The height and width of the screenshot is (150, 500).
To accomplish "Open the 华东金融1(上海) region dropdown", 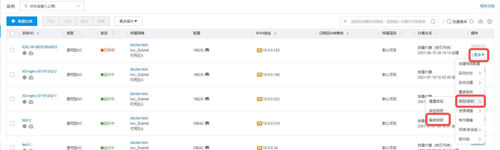I will pos(52,6).
